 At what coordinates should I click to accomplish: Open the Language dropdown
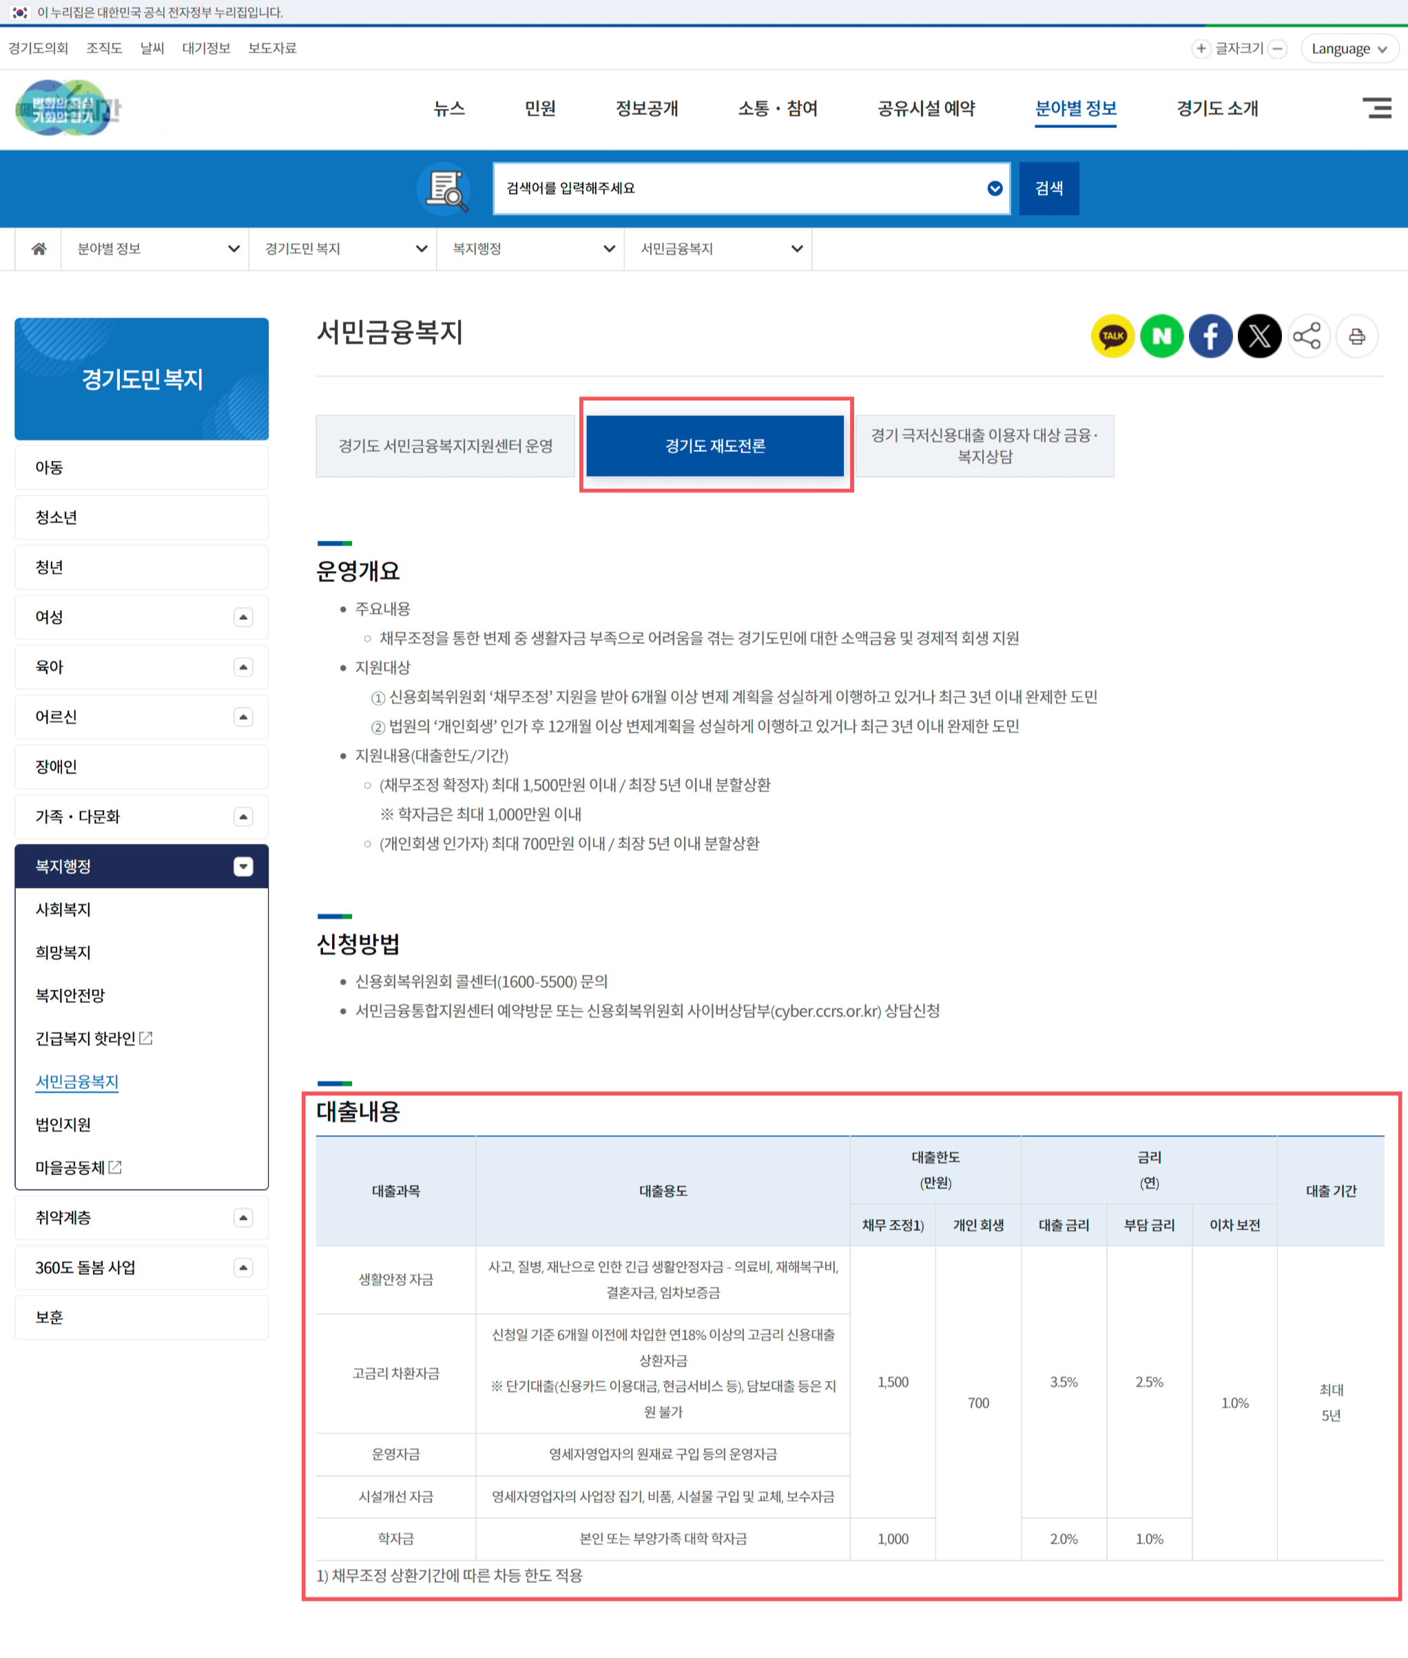click(1349, 49)
